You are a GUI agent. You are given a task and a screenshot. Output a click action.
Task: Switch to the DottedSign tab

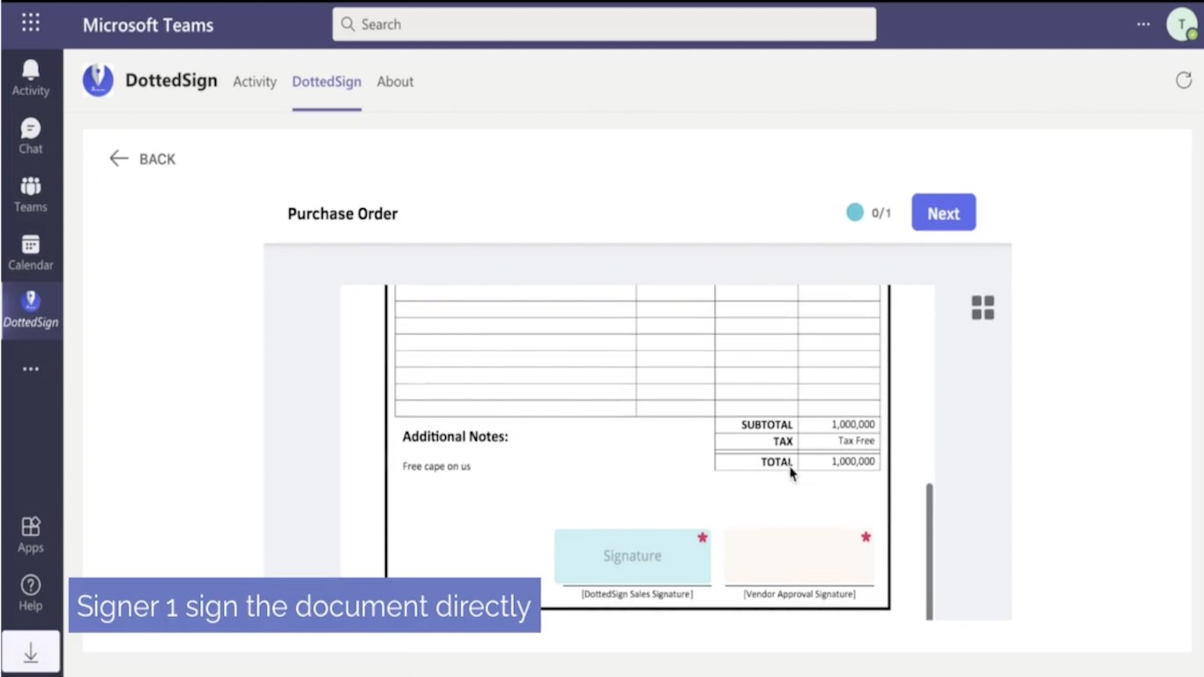tap(327, 81)
